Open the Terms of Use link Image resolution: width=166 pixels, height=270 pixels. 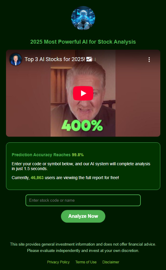[x=86, y=262]
